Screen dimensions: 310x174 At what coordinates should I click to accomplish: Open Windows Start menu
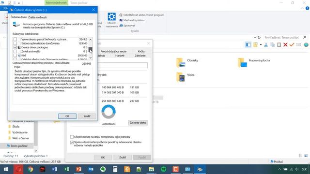(x=6, y=169)
